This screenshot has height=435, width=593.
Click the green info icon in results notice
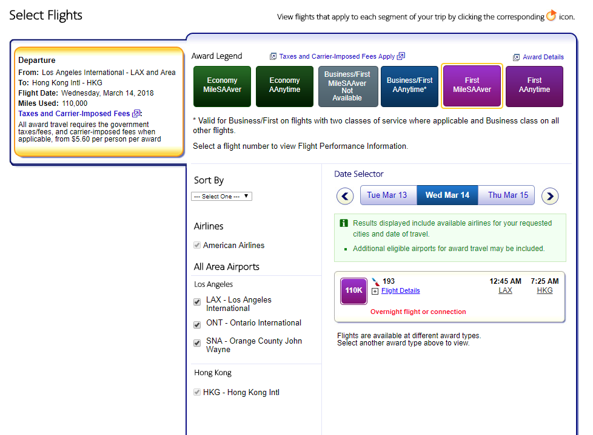(x=344, y=223)
